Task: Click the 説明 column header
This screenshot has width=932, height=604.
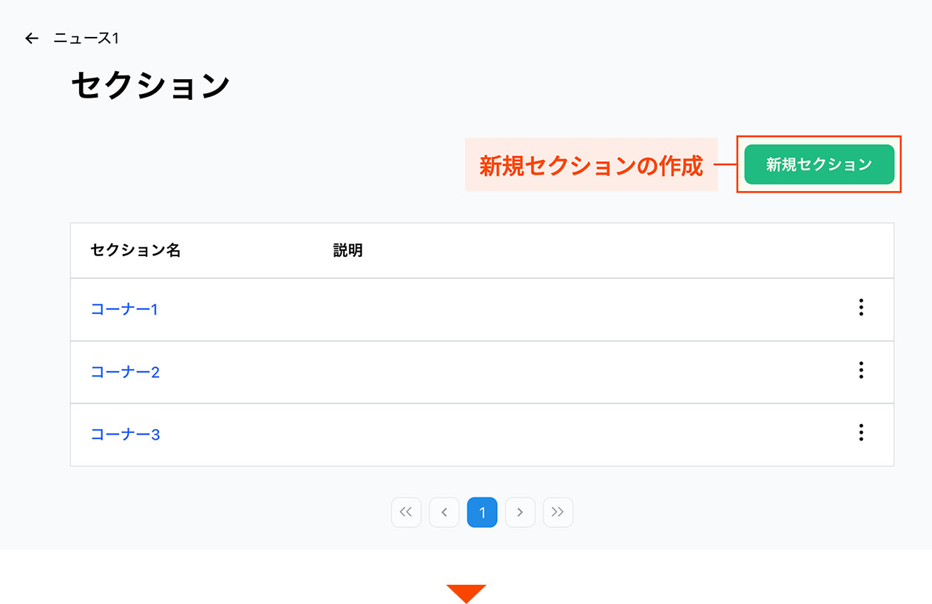Action: click(348, 250)
